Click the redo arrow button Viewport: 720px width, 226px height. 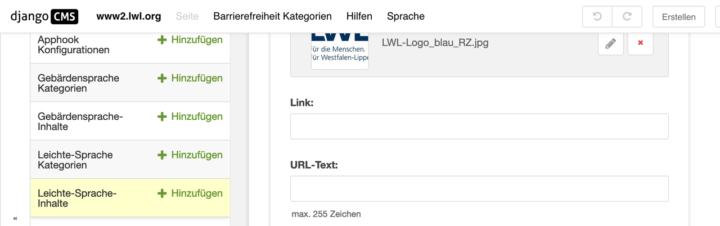627,17
